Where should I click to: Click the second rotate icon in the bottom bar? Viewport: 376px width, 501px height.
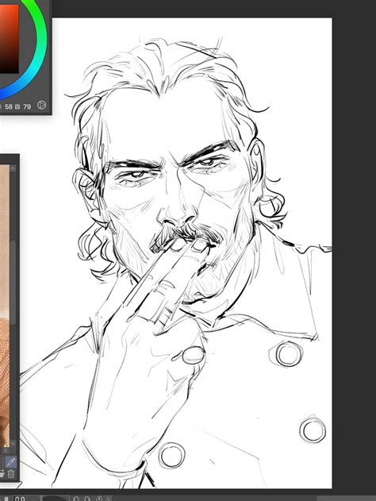87,499
